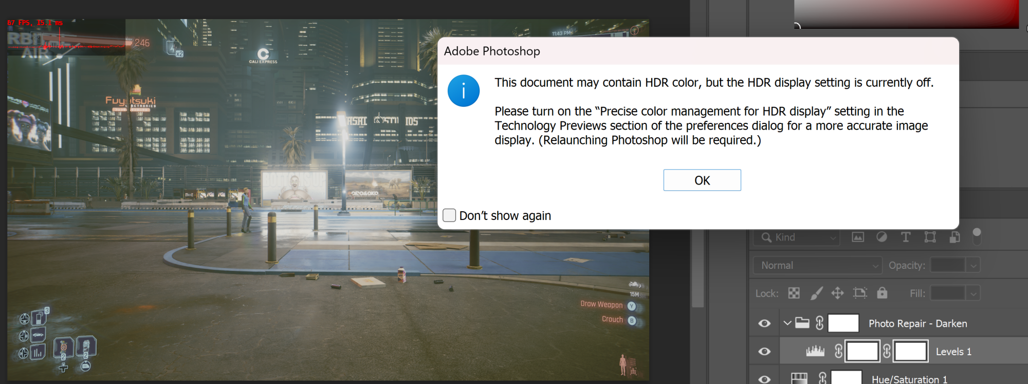Screen dimensions: 1028x384
Task: Open the Fill value dropdown arrow
Action: pos(973,293)
